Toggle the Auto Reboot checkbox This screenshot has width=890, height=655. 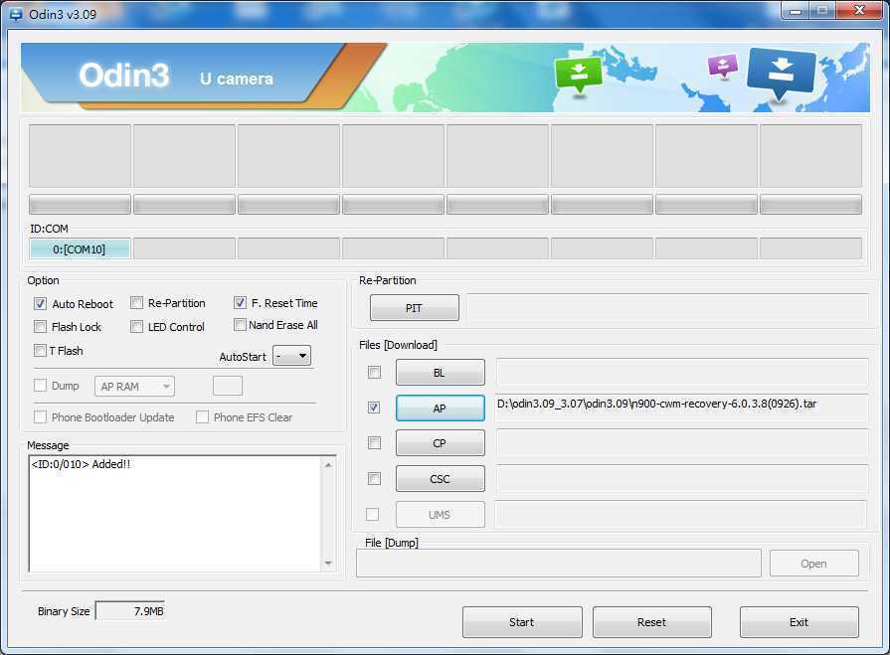(x=41, y=304)
